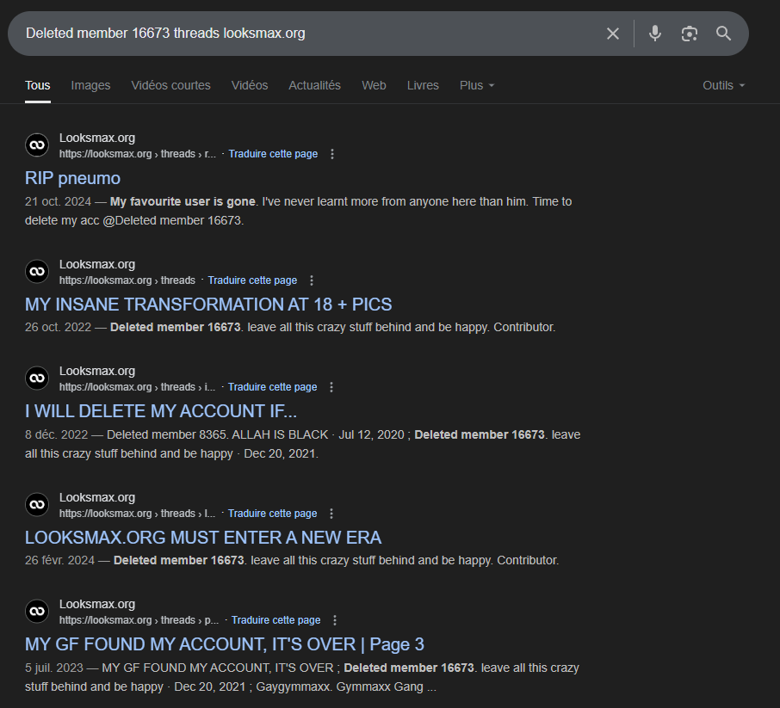The image size is (780, 708).
Task: Click the '8 déc. 2022' result date
Action: point(57,434)
